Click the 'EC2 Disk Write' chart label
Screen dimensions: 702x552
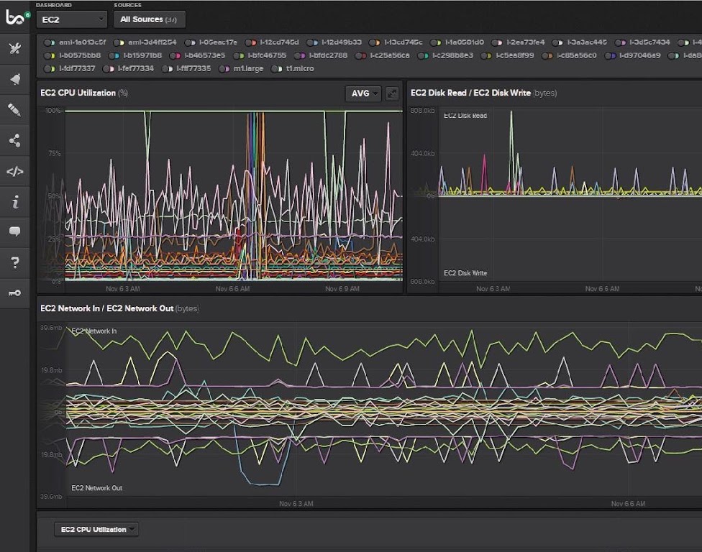465,273
